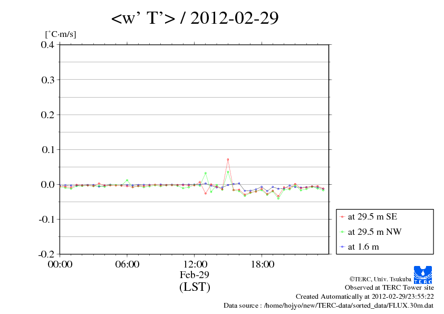
Task: Click the TERC logo icon
Action: 423,274
